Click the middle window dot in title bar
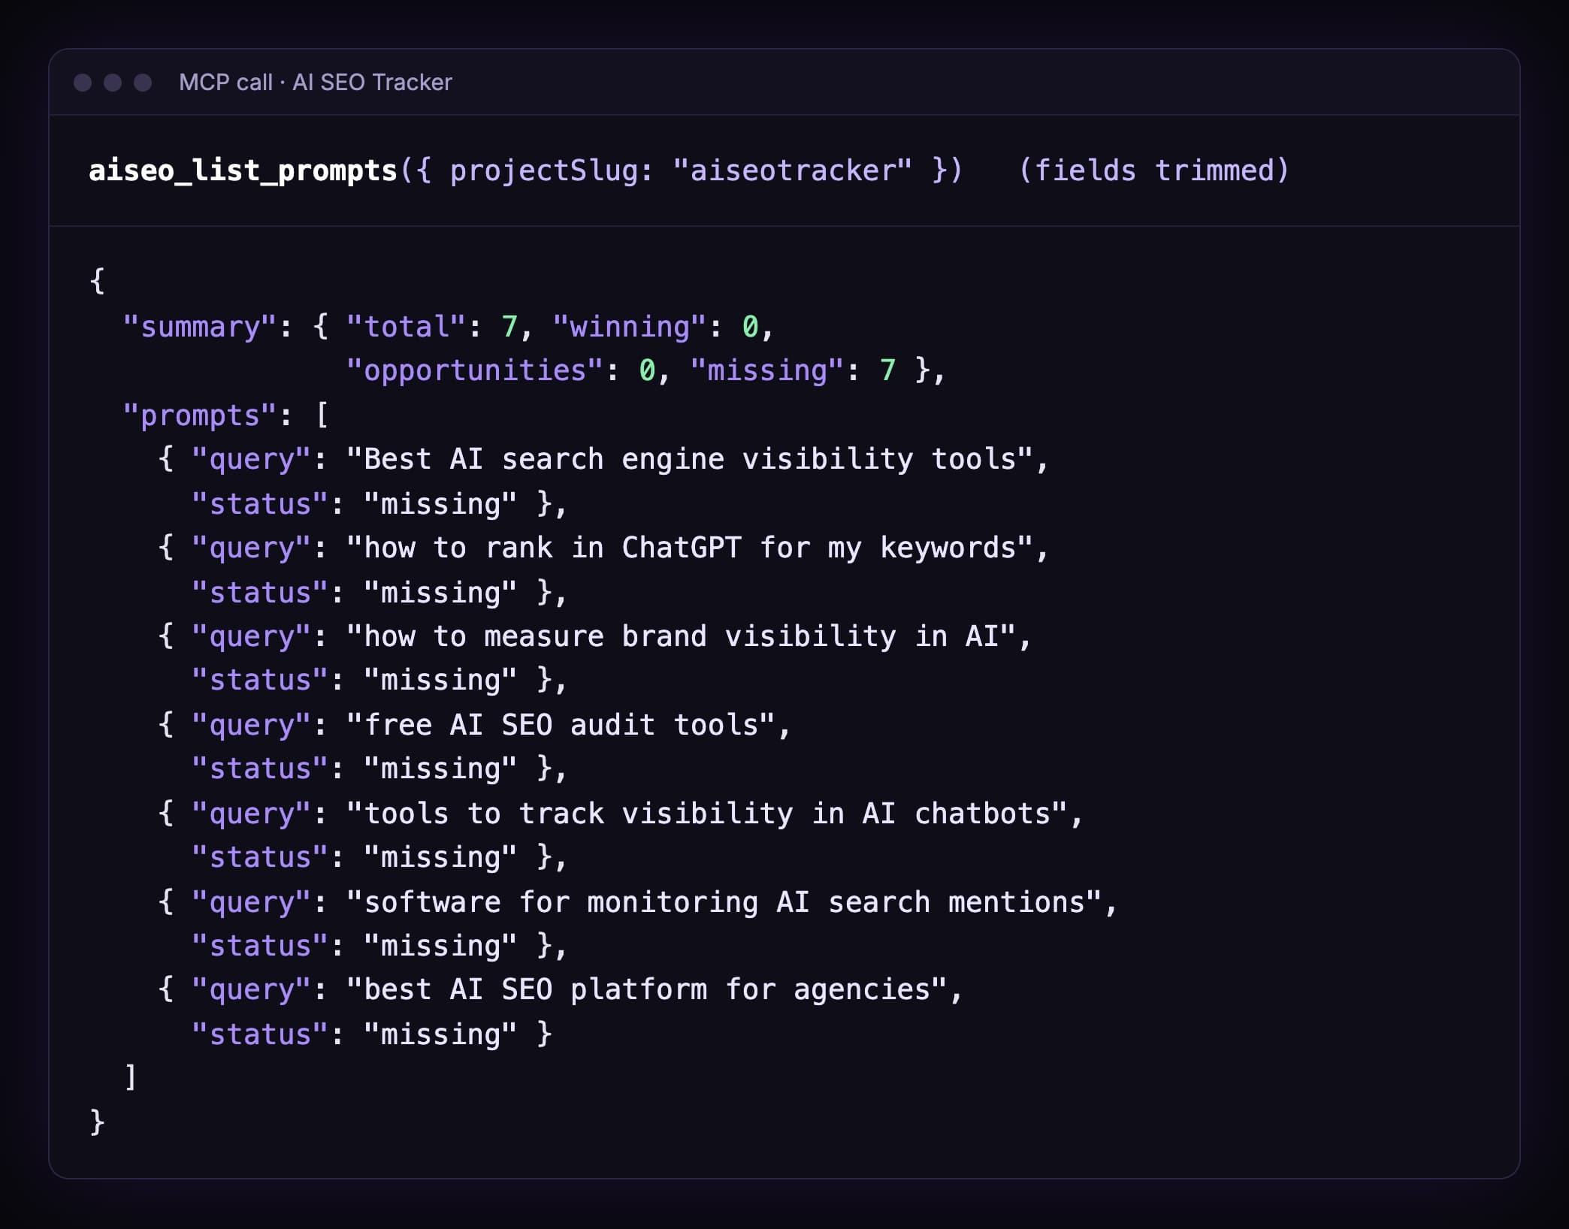Viewport: 1569px width, 1229px height. [113, 83]
